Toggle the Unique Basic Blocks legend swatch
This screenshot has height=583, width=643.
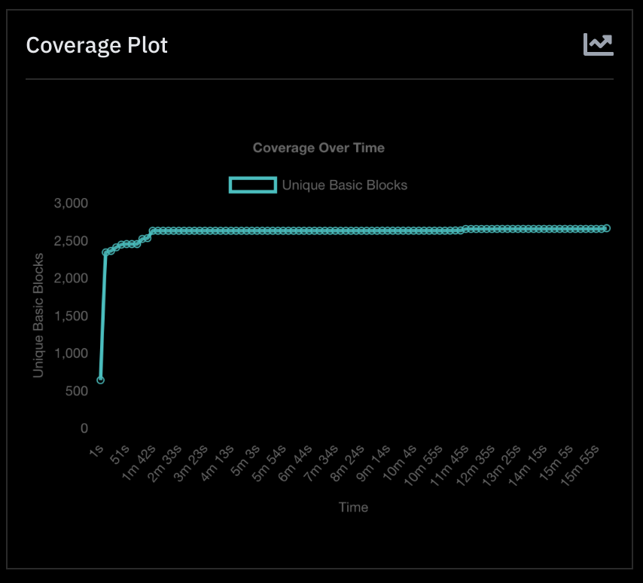tap(252, 185)
